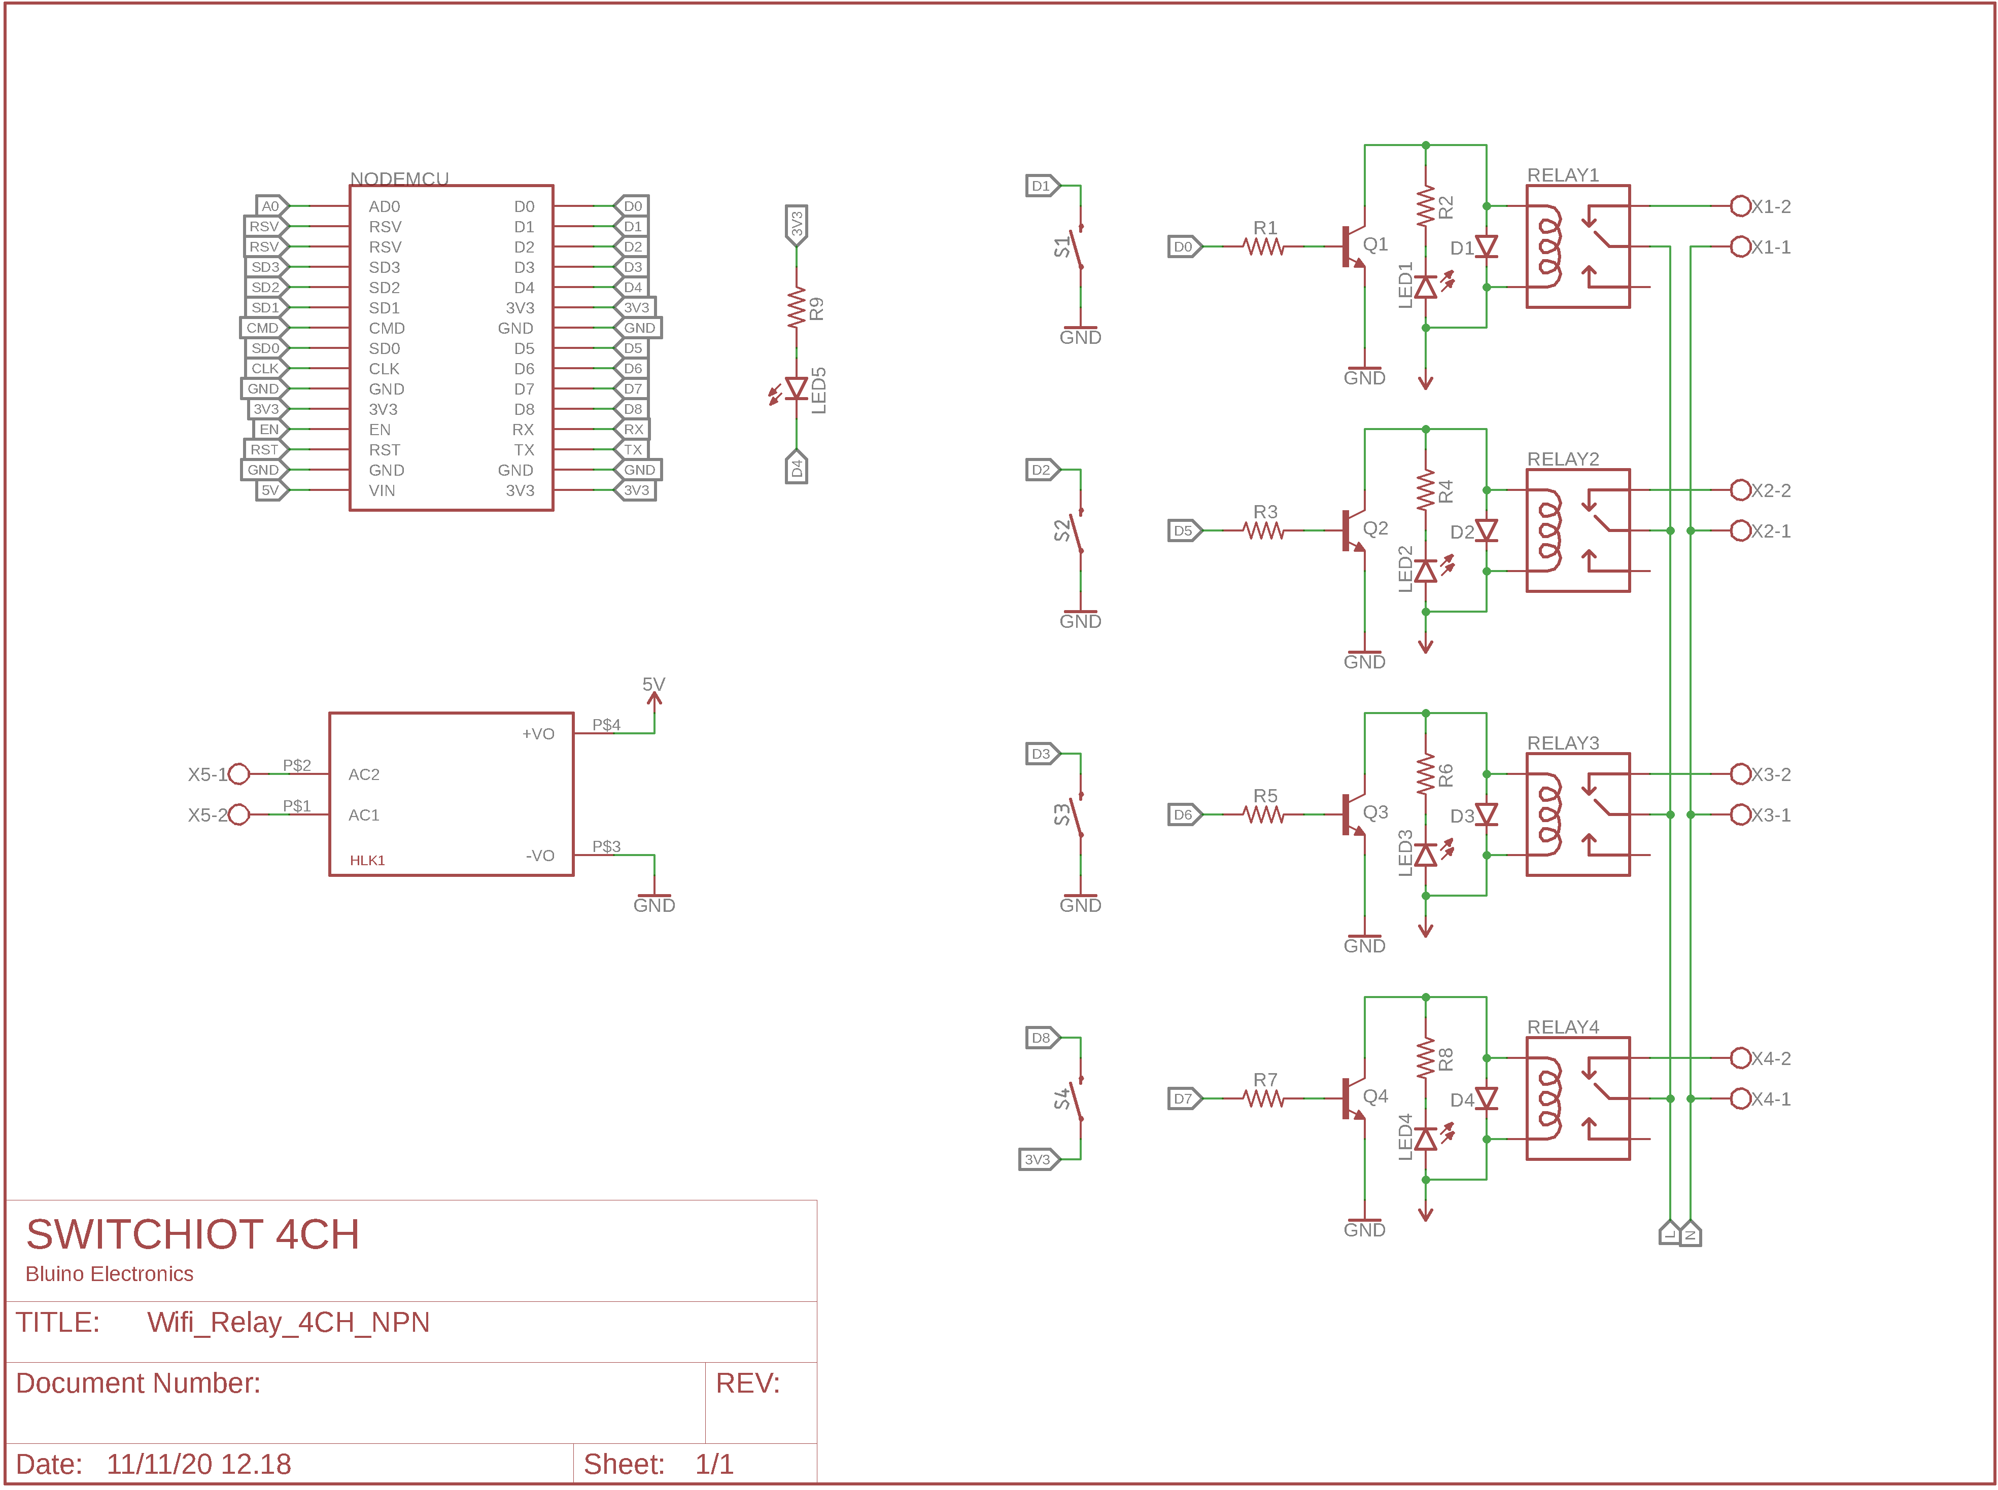The width and height of the screenshot is (1998, 1490).
Task: Click the D4 label under LED5
Action: tap(796, 466)
